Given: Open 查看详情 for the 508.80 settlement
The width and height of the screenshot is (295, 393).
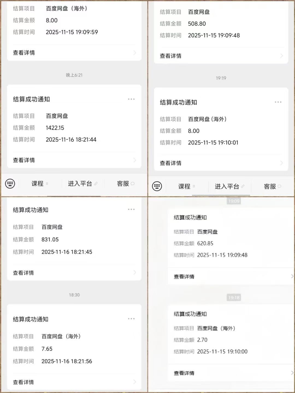Looking at the screenshot, I should coord(221,56).
